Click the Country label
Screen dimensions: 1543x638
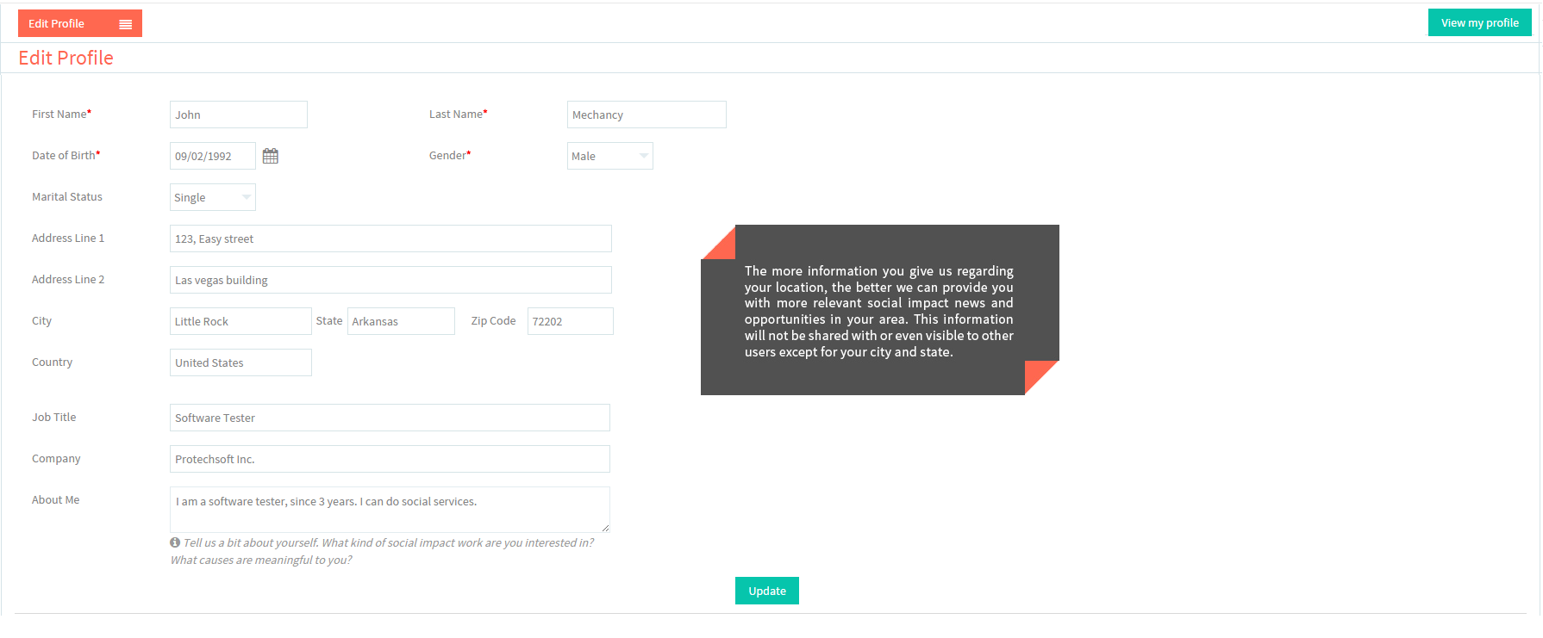coord(52,362)
